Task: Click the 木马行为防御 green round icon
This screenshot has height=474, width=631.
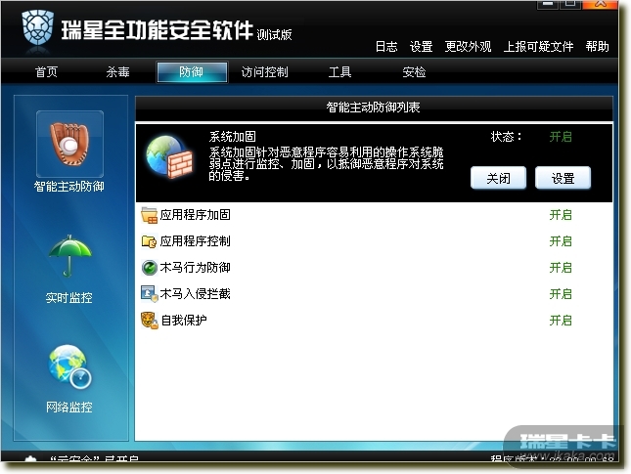Action: pyautogui.click(x=149, y=268)
